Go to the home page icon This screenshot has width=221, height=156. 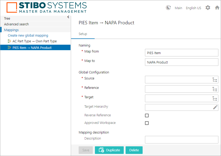coord(217,8)
